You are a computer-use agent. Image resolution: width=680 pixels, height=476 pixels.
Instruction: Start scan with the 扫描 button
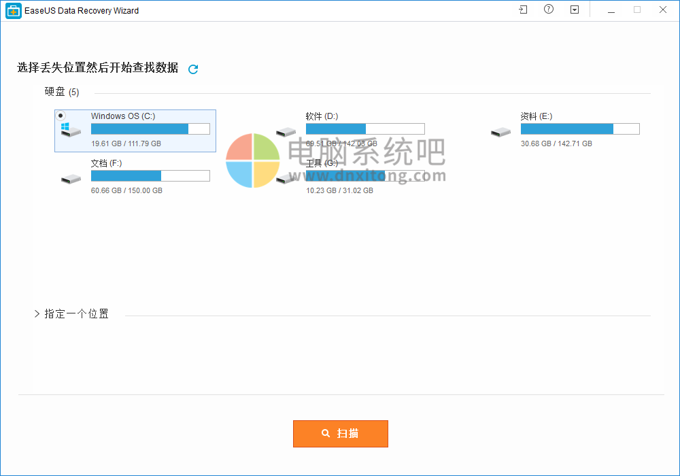341,434
